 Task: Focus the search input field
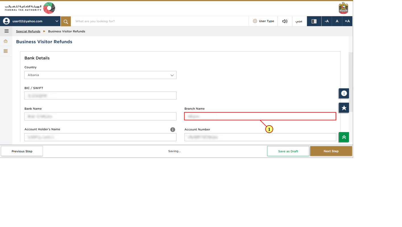[160, 21]
